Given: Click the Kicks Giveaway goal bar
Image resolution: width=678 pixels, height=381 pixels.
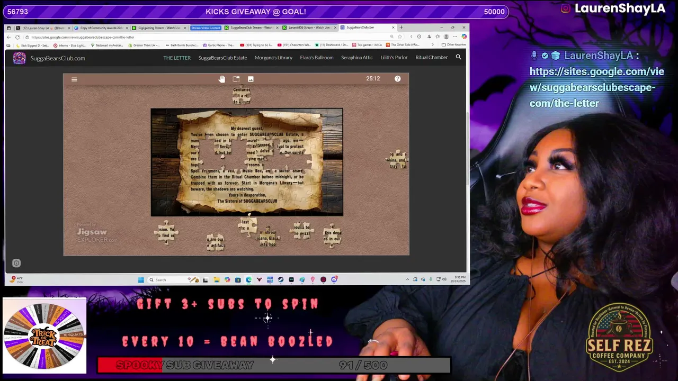Looking at the screenshot, I should [x=255, y=12].
